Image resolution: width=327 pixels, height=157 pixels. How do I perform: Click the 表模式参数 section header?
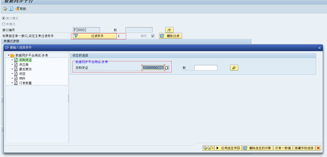pyautogui.click(x=126, y=41)
